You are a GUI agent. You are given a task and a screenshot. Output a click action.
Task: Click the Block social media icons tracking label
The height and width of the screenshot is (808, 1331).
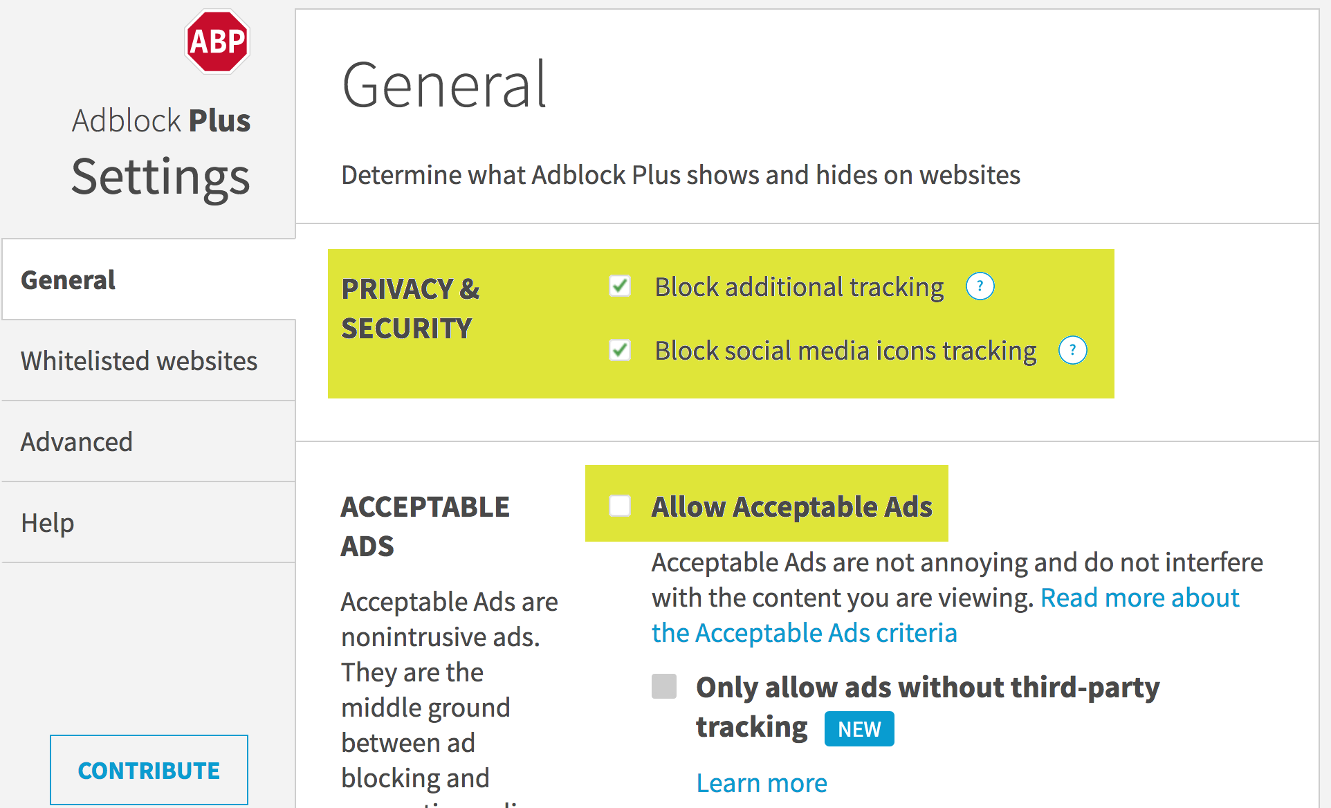(845, 351)
